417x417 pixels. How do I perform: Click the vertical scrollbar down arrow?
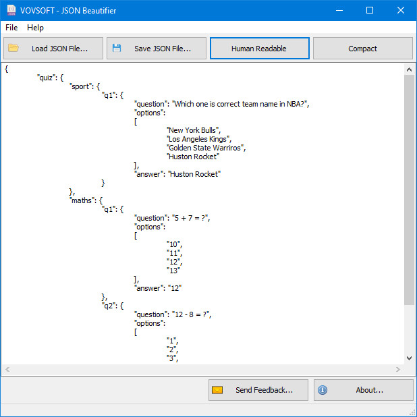(409, 358)
